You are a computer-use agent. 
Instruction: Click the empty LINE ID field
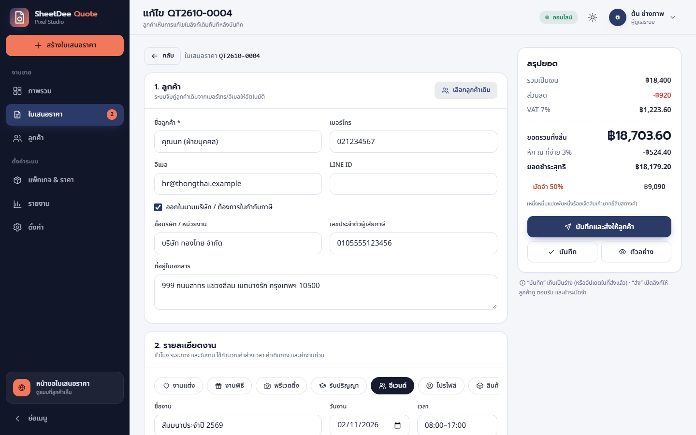tap(413, 184)
